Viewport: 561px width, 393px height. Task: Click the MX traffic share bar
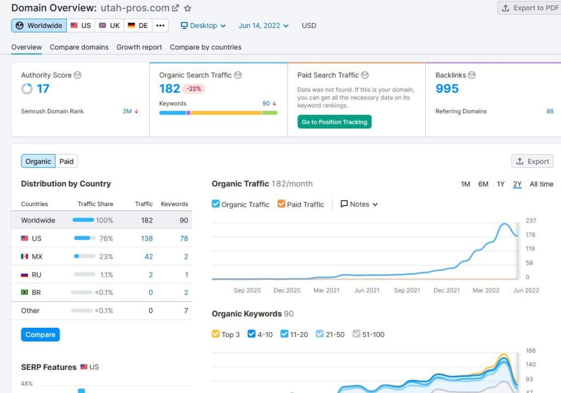click(85, 257)
